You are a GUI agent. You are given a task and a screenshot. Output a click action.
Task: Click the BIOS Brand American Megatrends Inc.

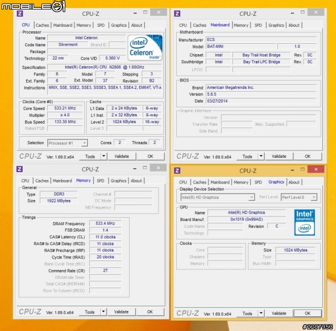261,87
